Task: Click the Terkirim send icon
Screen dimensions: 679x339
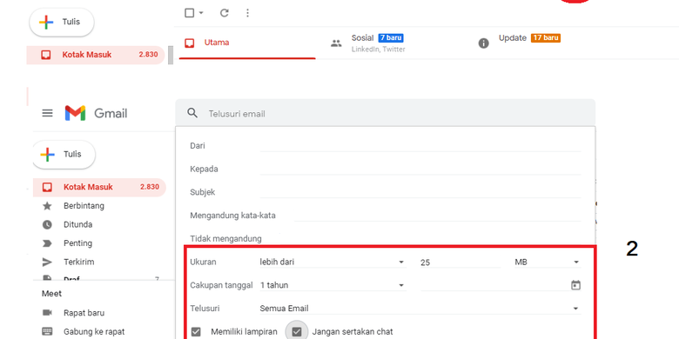Action: point(47,262)
